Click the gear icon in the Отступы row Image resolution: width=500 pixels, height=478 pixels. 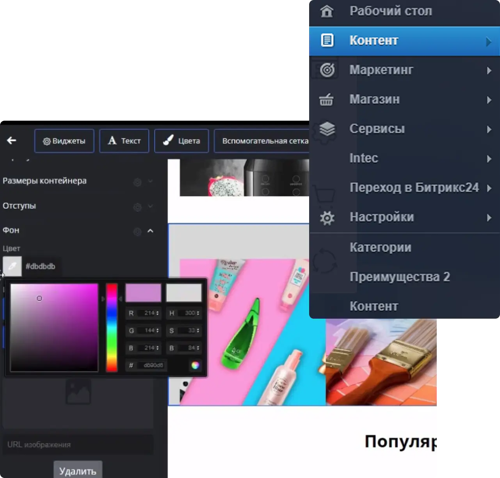tap(137, 207)
